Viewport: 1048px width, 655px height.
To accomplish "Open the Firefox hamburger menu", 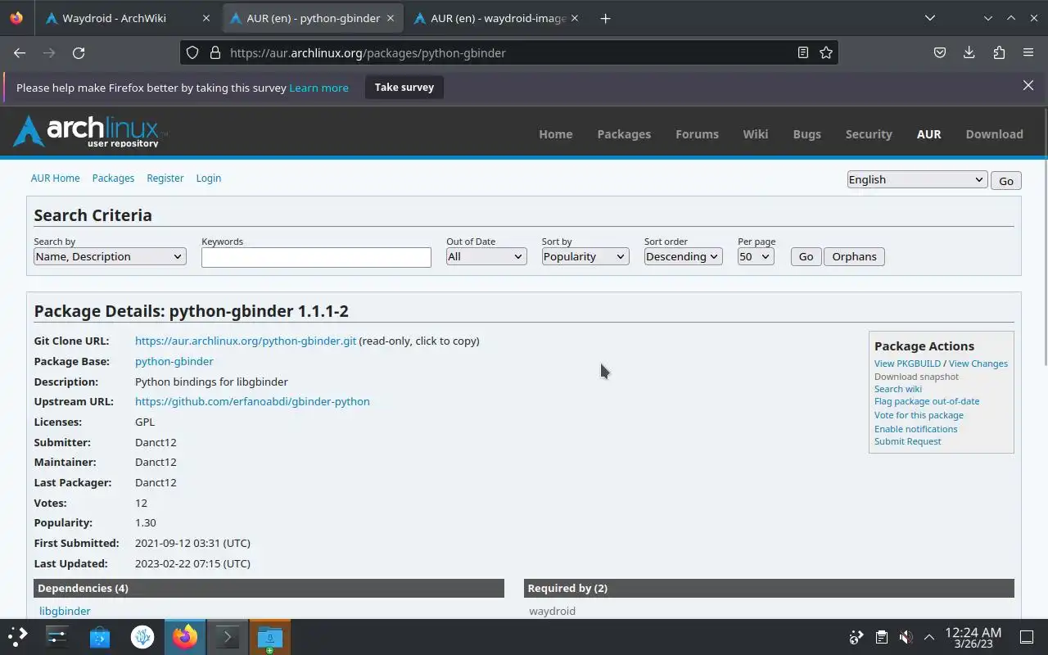I will 1028,52.
